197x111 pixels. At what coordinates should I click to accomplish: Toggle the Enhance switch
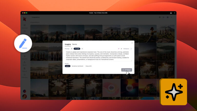(131, 49)
